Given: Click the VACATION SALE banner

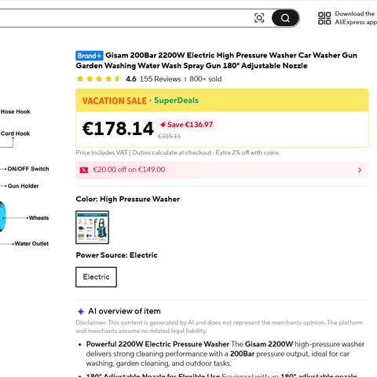Looking at the screenshot, I should [115, 101].
